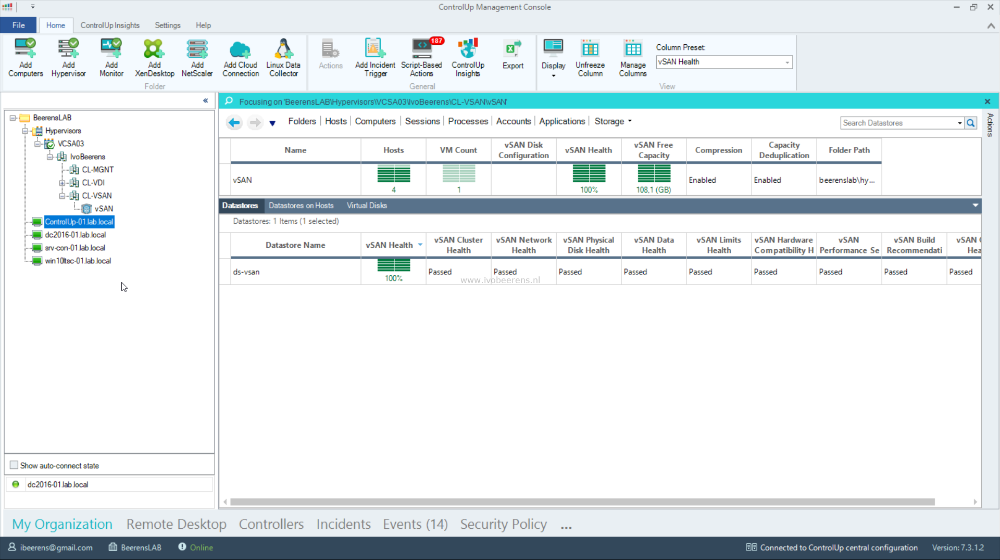Open Events (14) view
The width and height of the screenshot is (1000, 560).
[x=415, y=524]
